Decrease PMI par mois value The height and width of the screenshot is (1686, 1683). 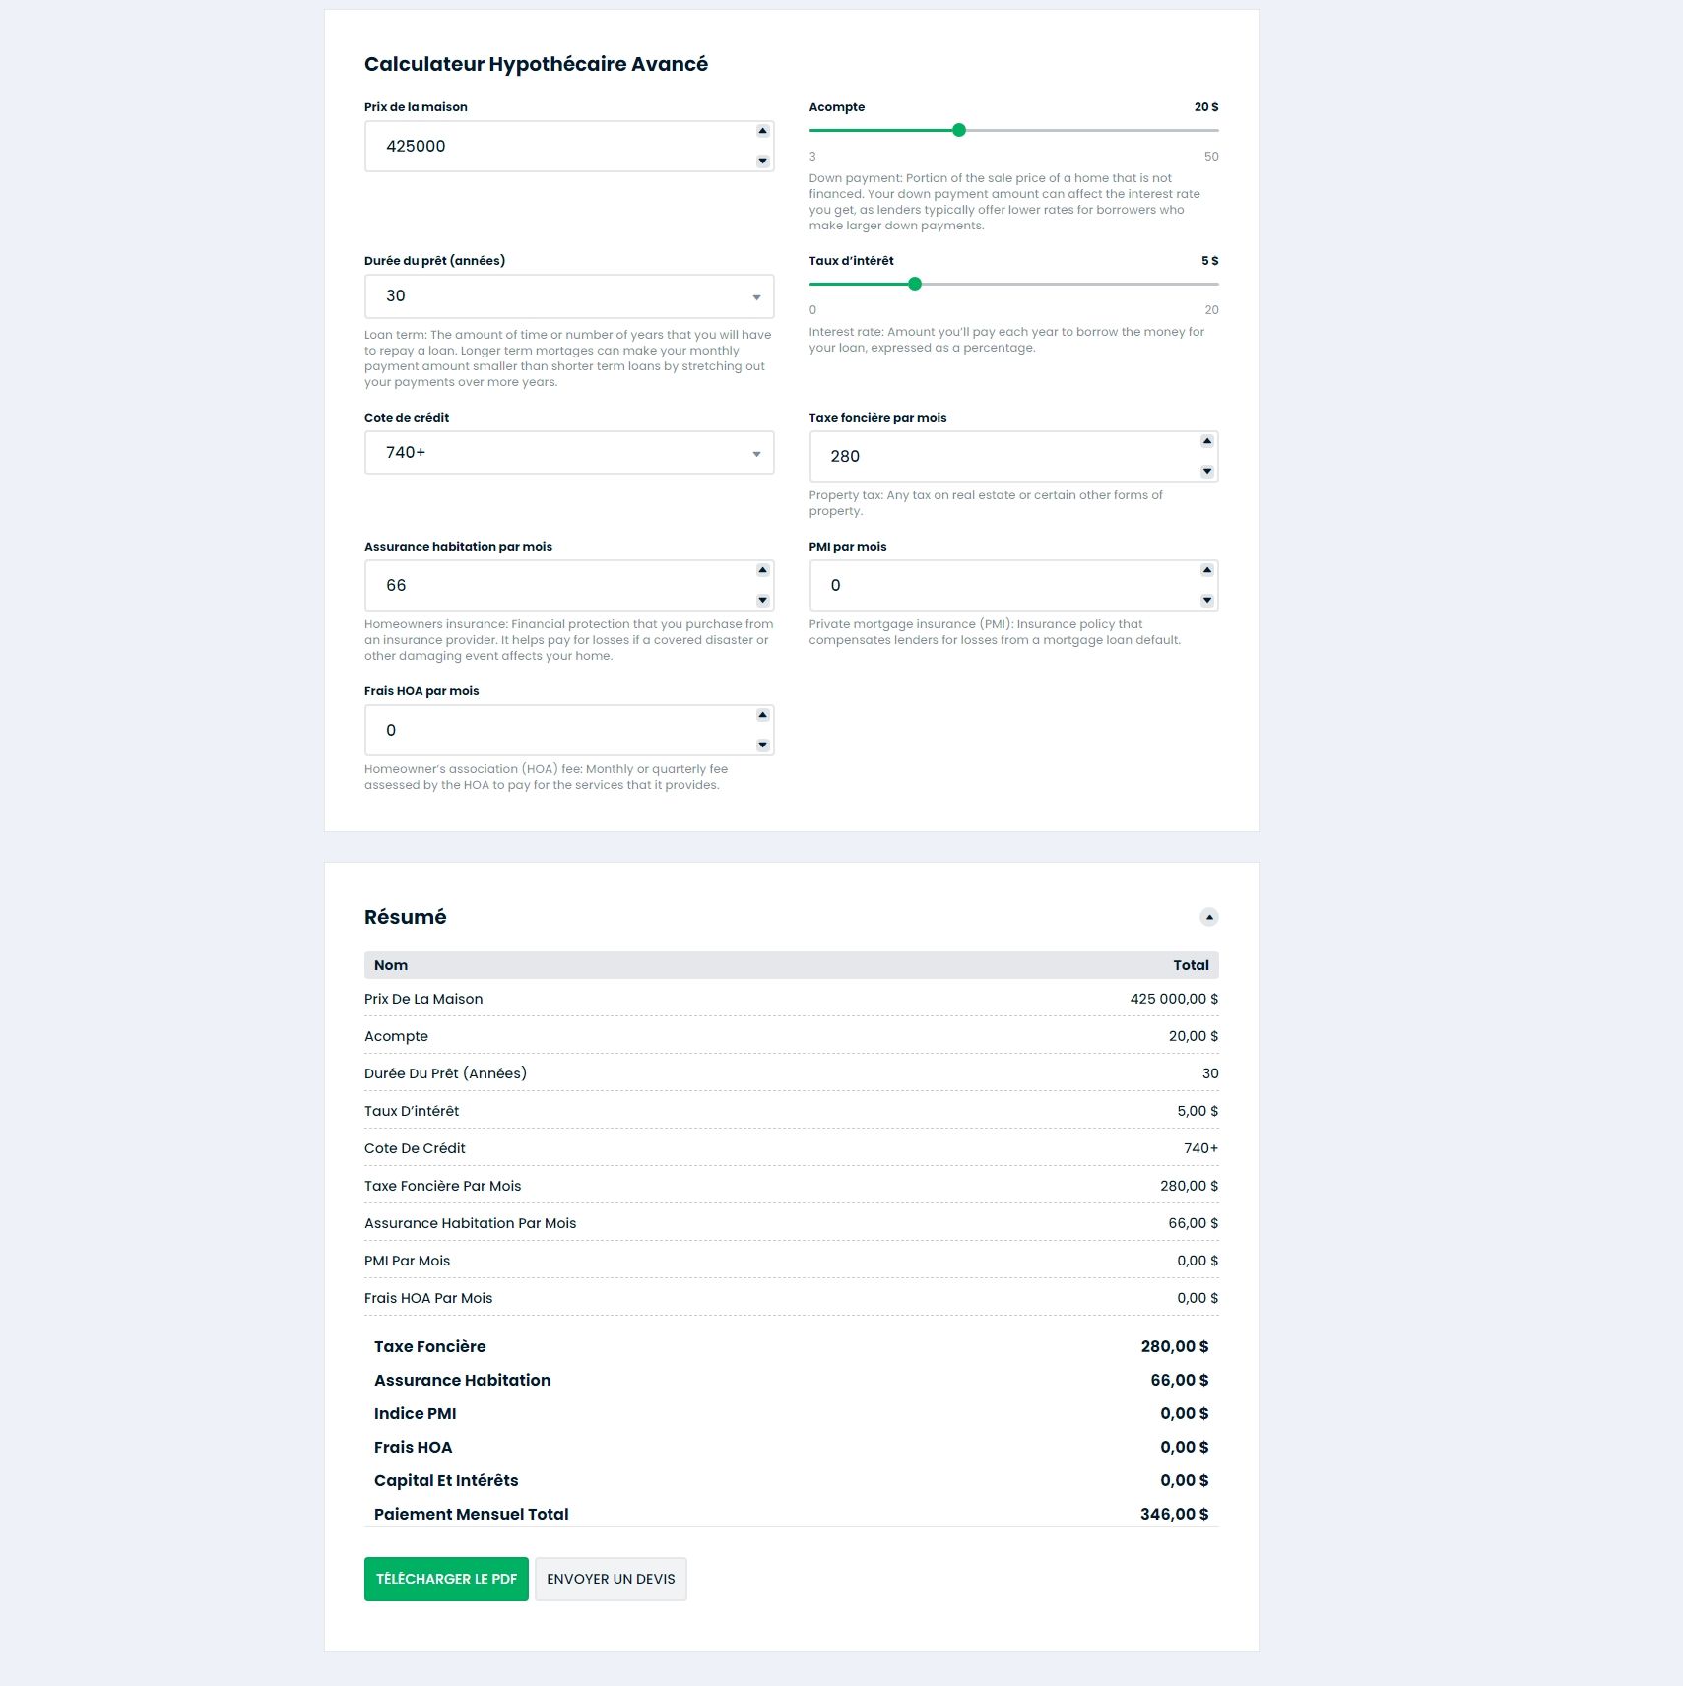1206,601
